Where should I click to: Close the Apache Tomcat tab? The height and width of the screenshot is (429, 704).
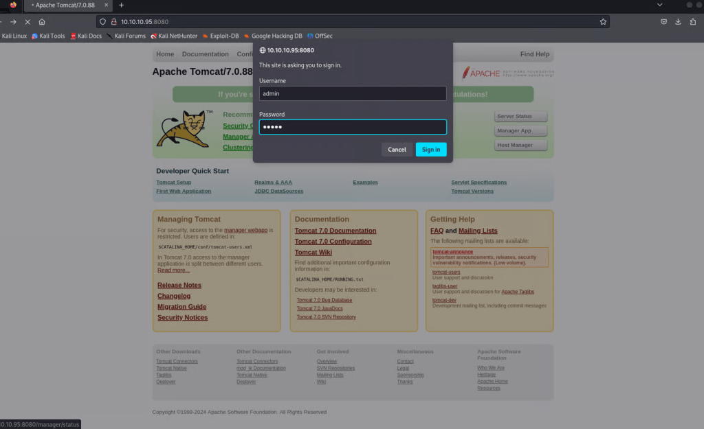coord(107,5)
